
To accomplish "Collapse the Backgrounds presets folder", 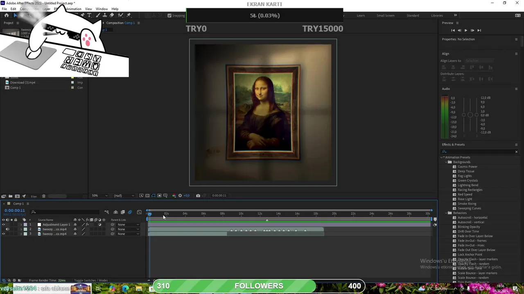I will coord(446,162).
